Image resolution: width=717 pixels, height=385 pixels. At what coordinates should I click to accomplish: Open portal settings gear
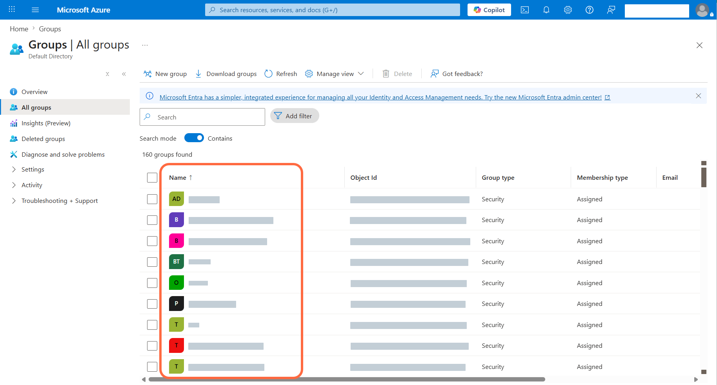point(568,10)
